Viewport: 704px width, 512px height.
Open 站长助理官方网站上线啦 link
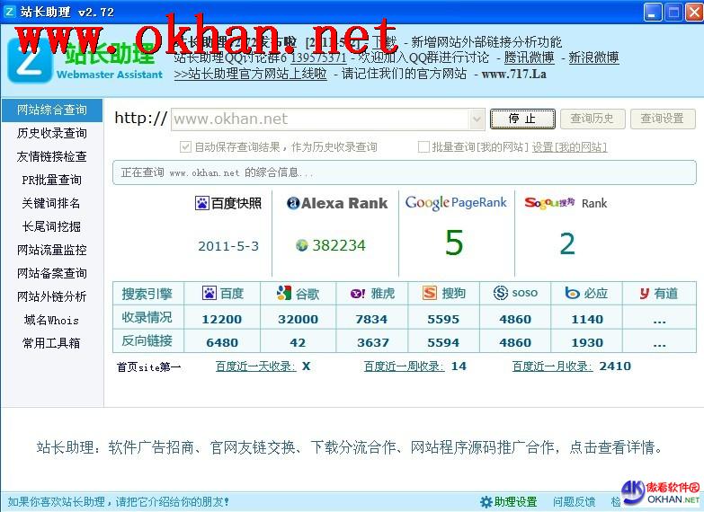pos(250,74)
